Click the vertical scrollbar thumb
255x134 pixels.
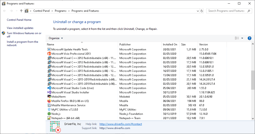(253, 80)
